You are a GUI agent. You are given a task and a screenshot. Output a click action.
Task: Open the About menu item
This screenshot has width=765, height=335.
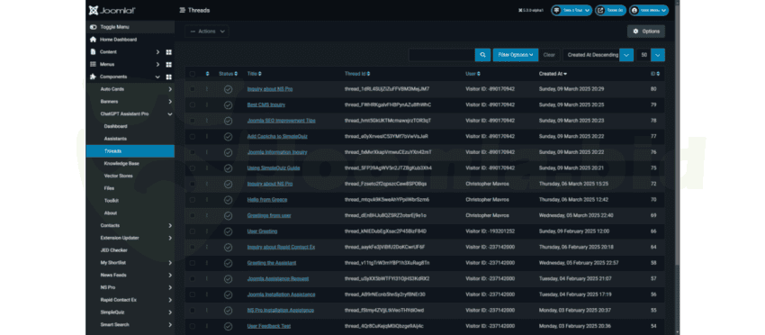pyautogui.click(x=111, y=213)
